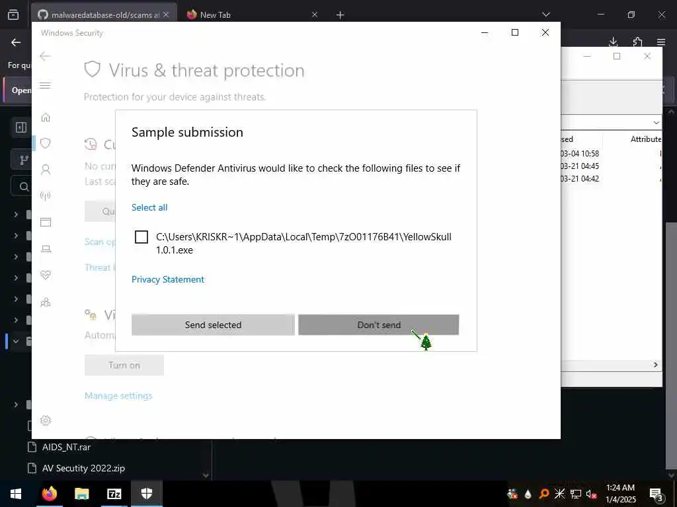Open Firefox downloads icon
677x507 pixels.
pyautogui.click(x=613, y=42)
